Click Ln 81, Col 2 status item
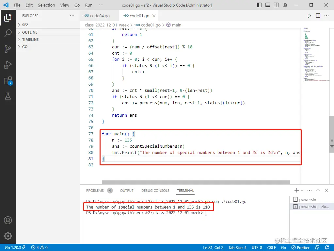The height and width of the screenshot is (251, 334). [x=213, y=248]
